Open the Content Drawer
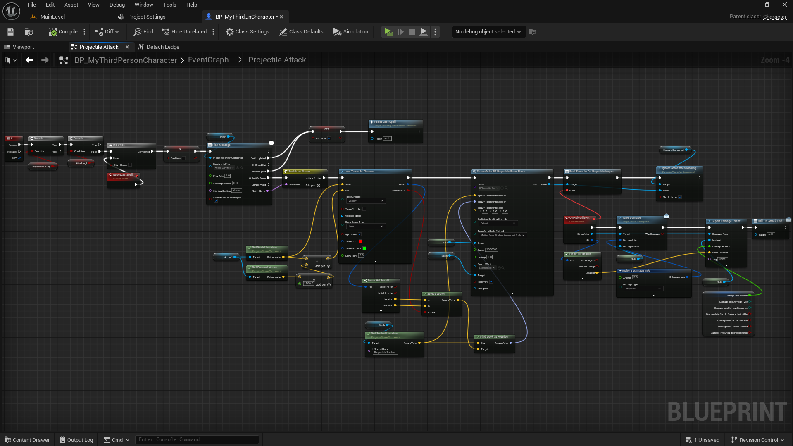Image resolution: width=793 pixels, height=446 pixels. pyautogui.click(x=27, y=440)
